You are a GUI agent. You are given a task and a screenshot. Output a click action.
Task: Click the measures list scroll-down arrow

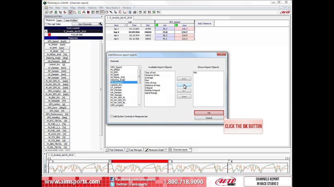click(101, 149)
